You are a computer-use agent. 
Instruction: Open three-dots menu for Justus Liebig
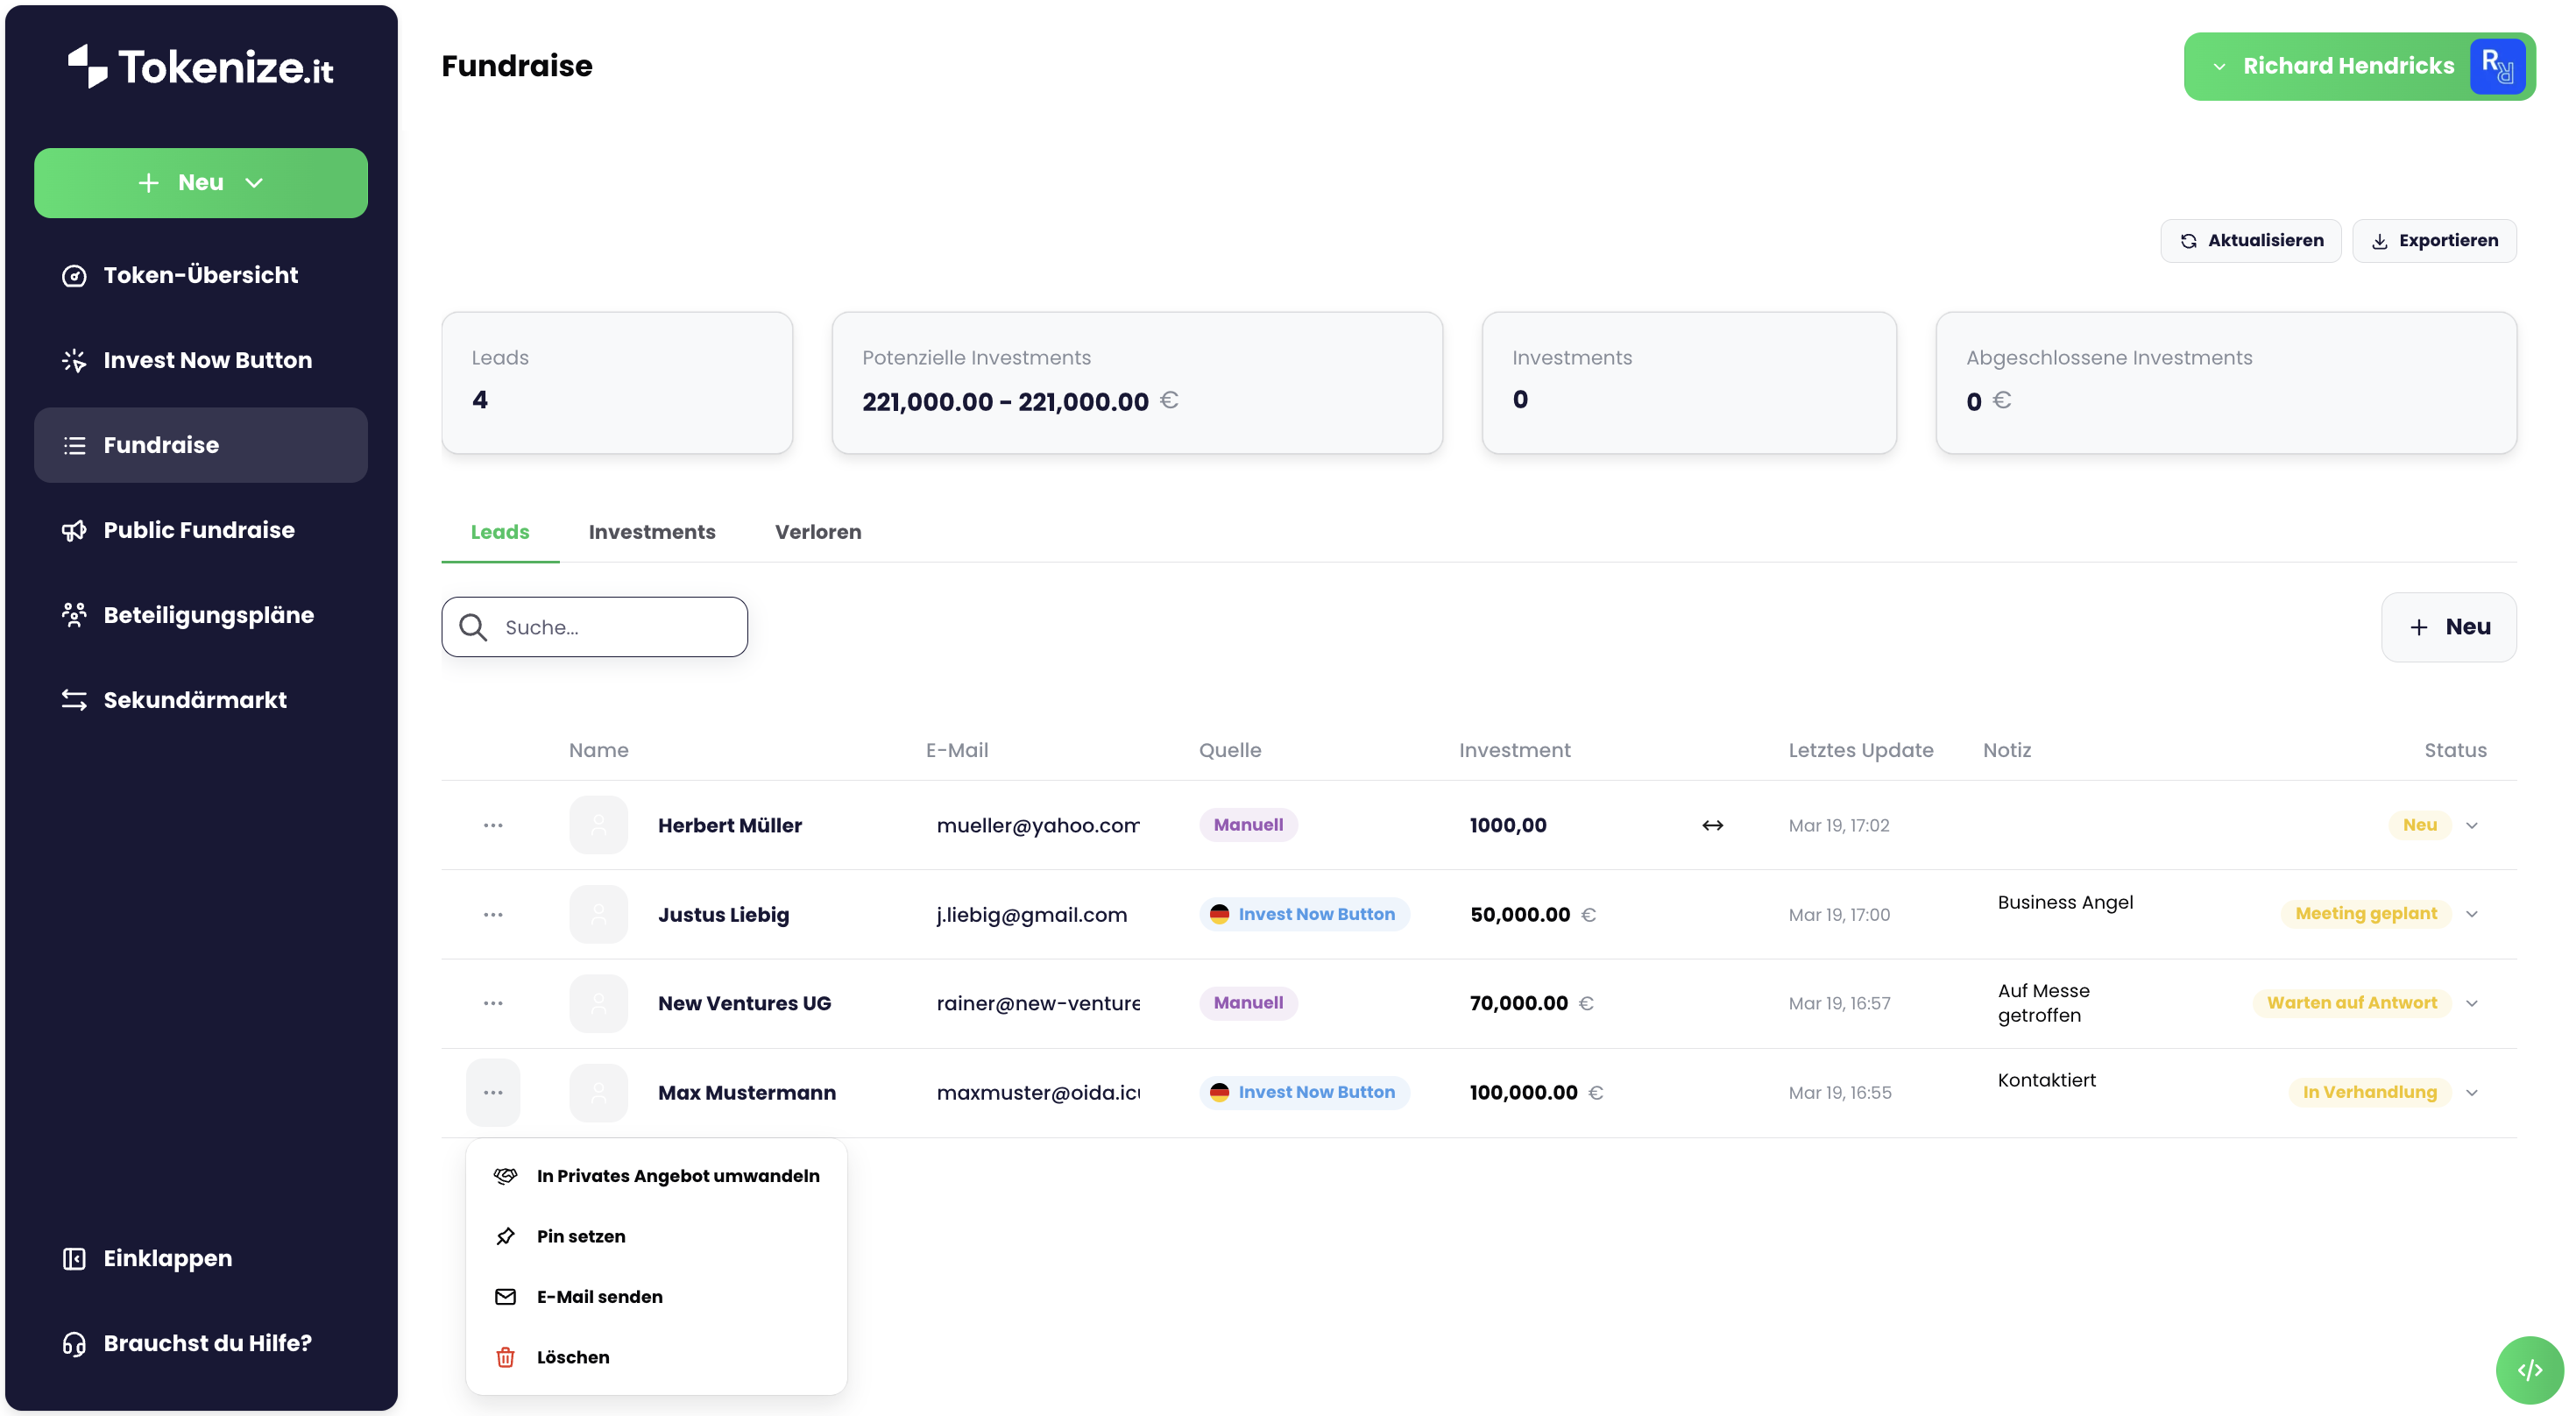(x=493, y=914)
